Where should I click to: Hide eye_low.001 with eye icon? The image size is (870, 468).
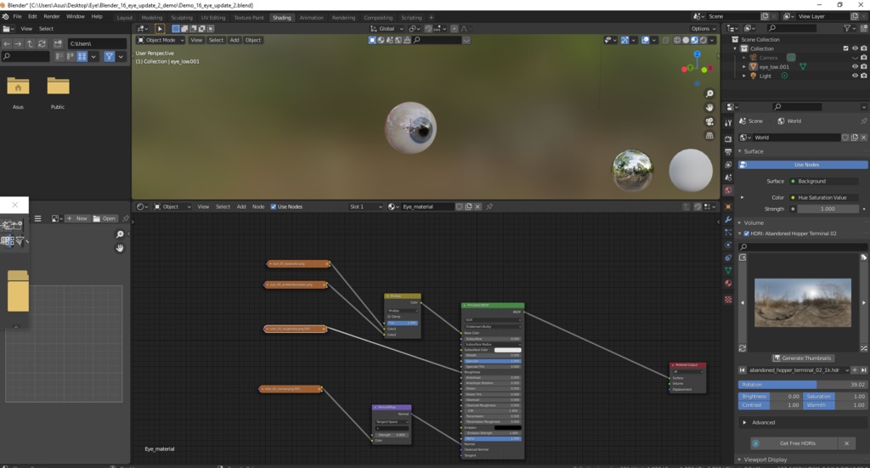[x=855, y=66]
